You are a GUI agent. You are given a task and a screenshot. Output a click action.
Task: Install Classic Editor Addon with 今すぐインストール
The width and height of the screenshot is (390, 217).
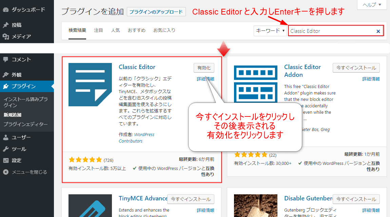coord(356,68)
